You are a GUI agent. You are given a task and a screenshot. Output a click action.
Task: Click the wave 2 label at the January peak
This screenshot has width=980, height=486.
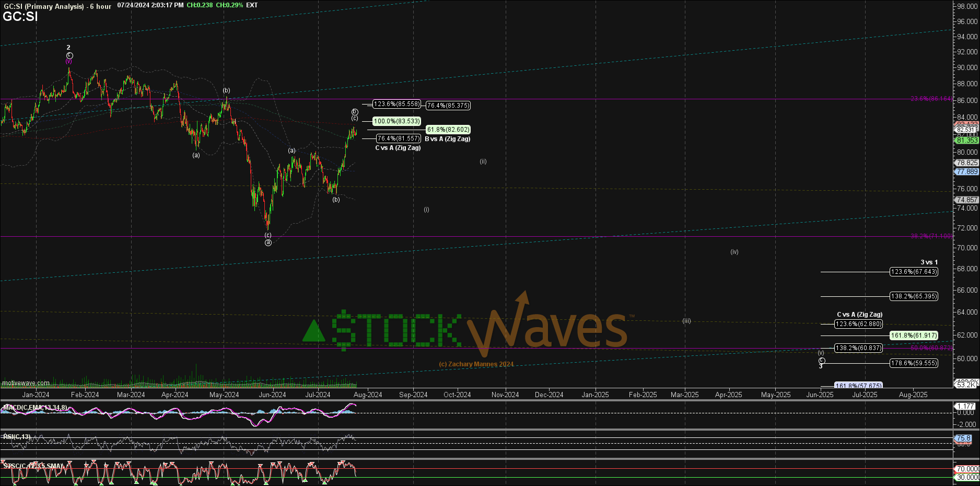click(x=68, y=48)
